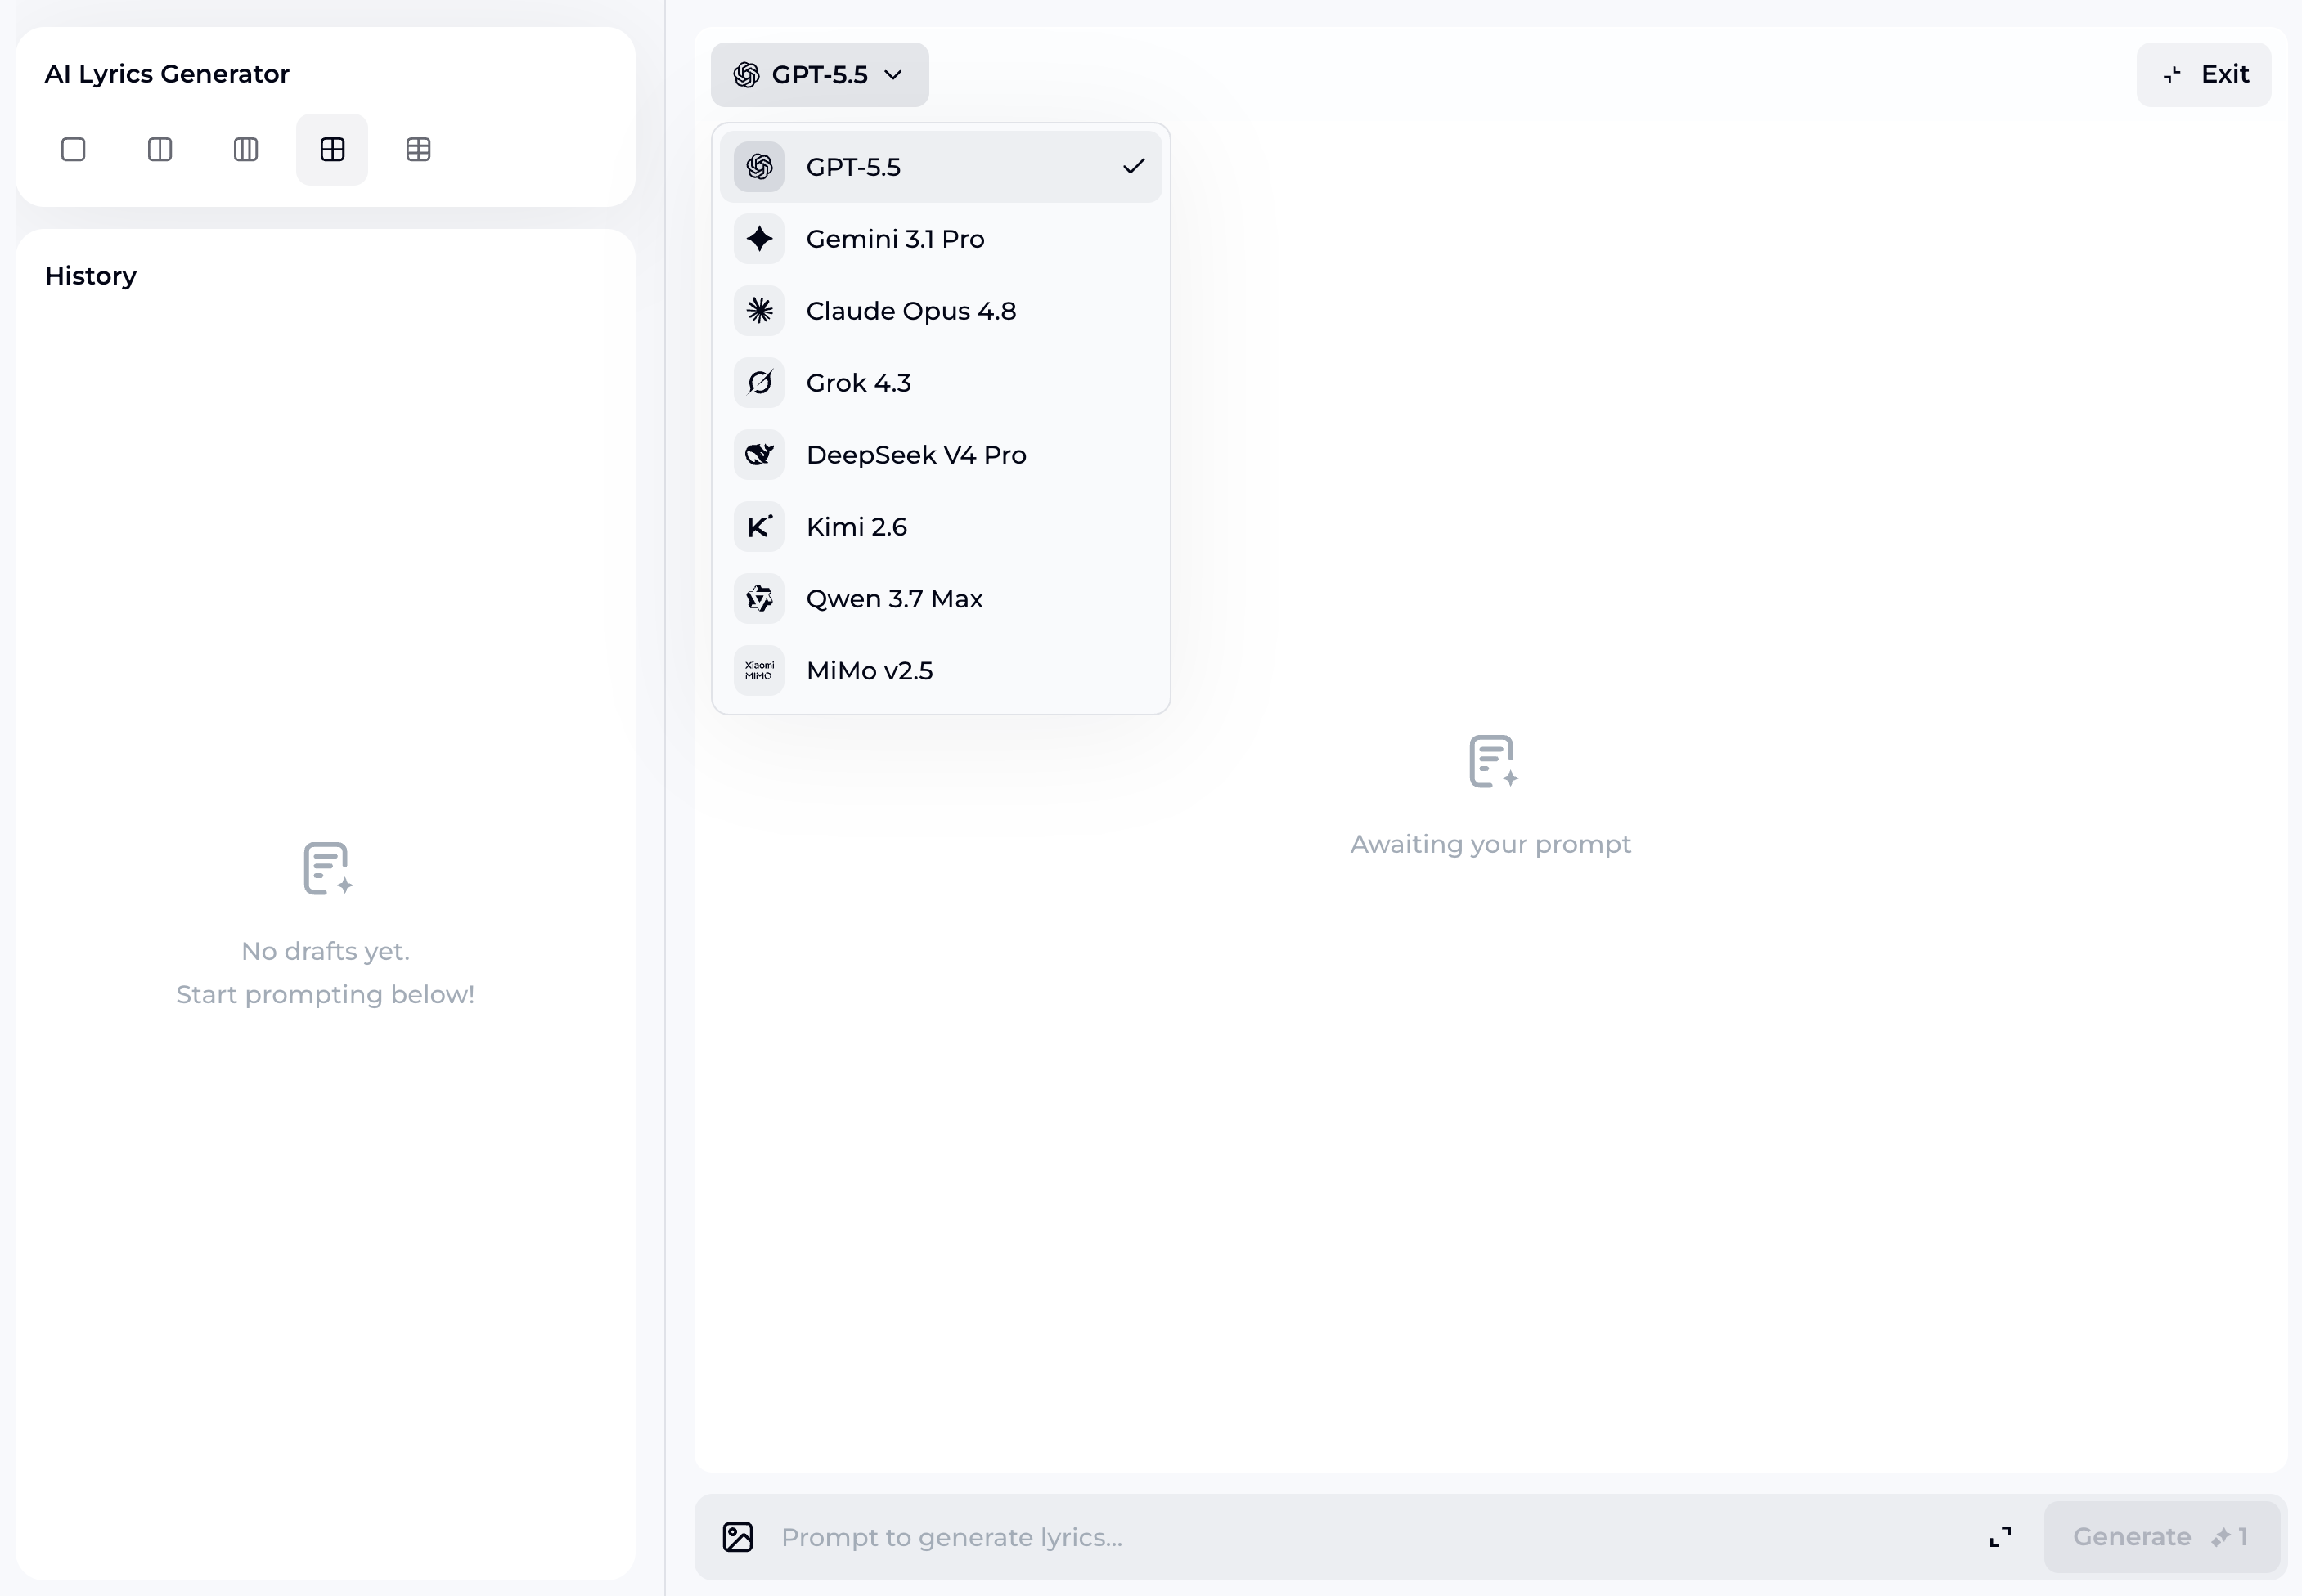Image resolution: width=2302 pixels, height=1596 pixels.
Task: Select the single-pane layout icon
Action: pyautogui.click(x=73, y=150)
